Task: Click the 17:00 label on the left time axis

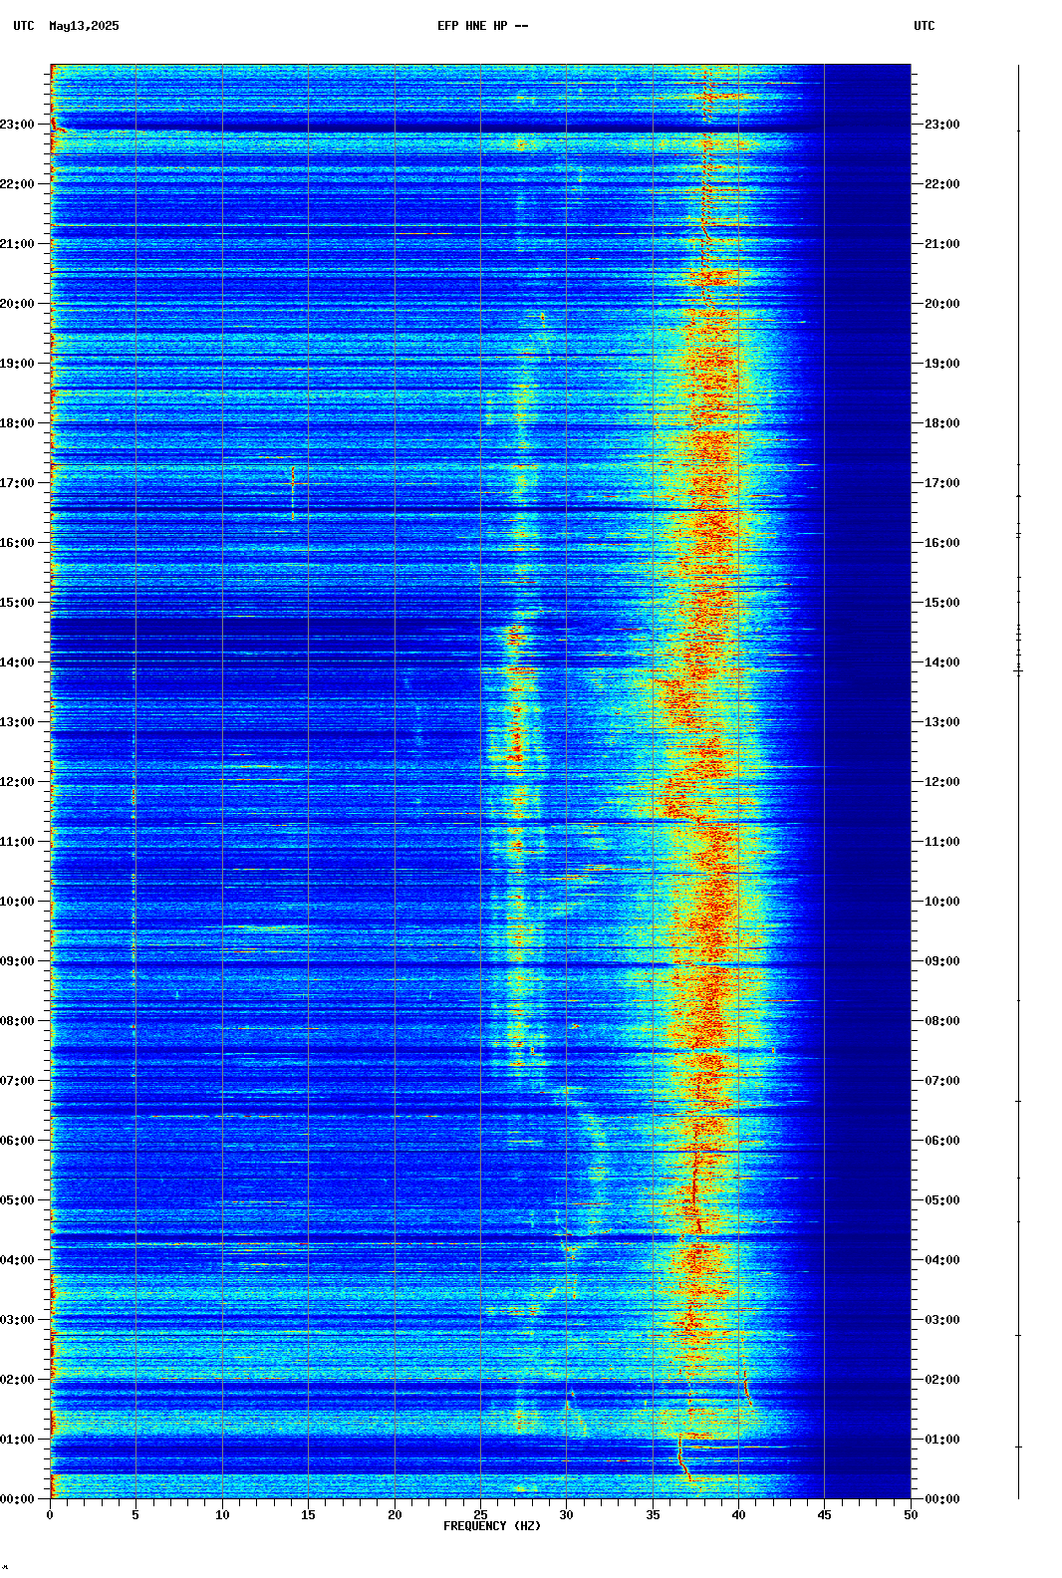Action: coord(17,483)
